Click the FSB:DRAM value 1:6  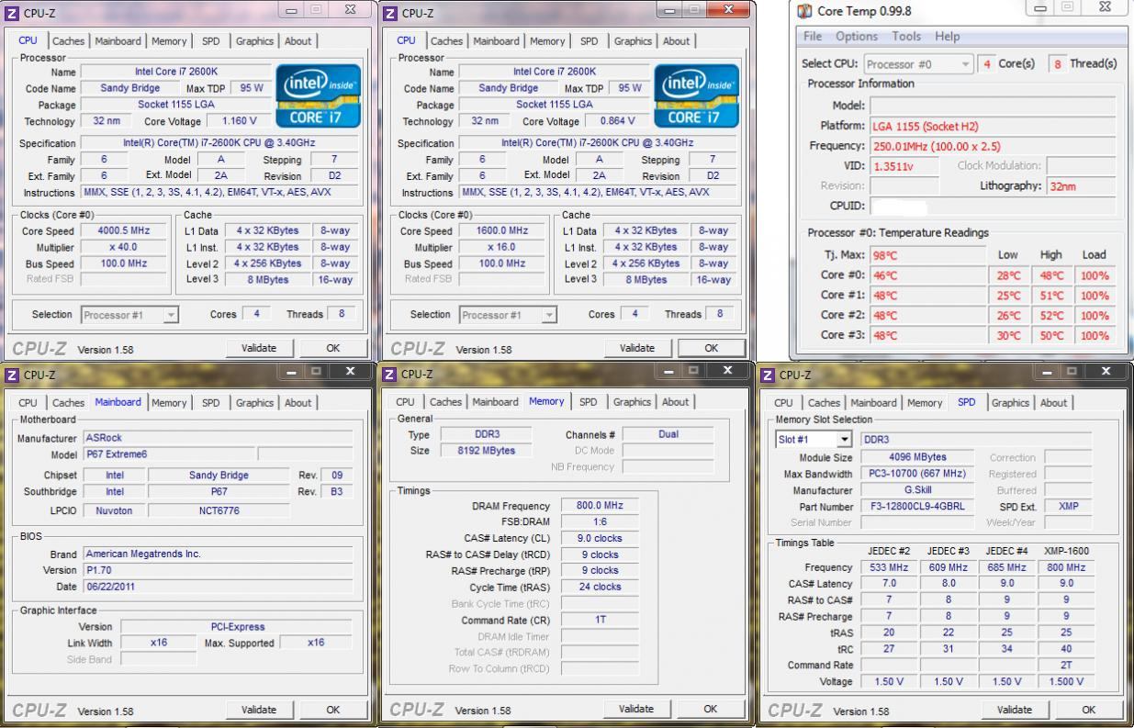click(599, 522)
